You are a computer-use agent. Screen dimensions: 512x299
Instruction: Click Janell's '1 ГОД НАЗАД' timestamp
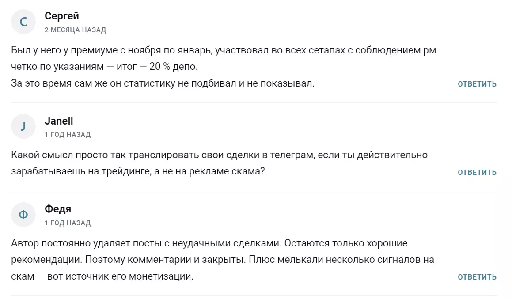[x=68, y=135]
